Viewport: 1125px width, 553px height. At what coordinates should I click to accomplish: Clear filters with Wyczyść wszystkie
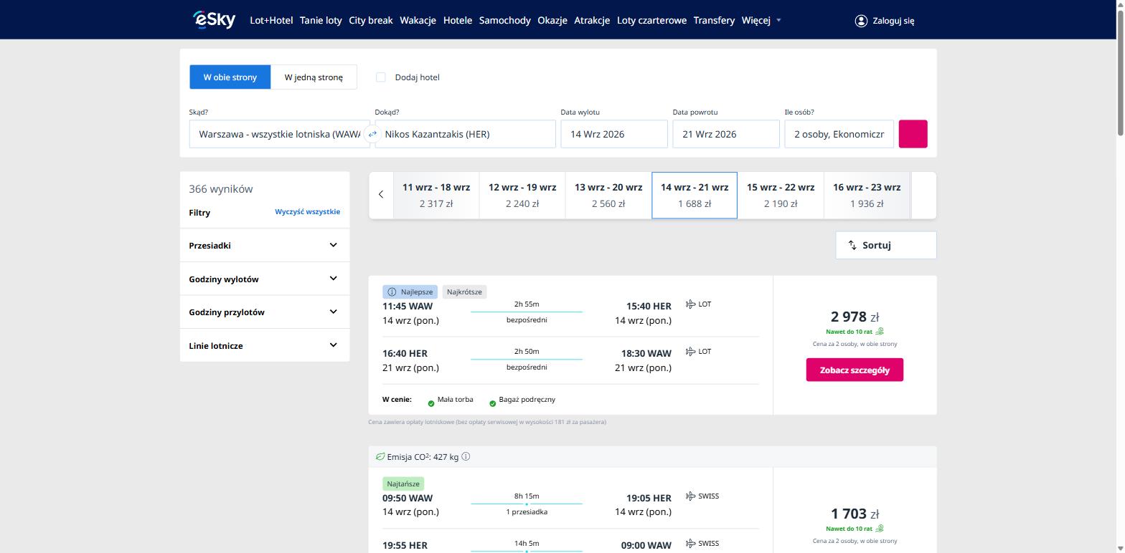click(x=308, y=212)
